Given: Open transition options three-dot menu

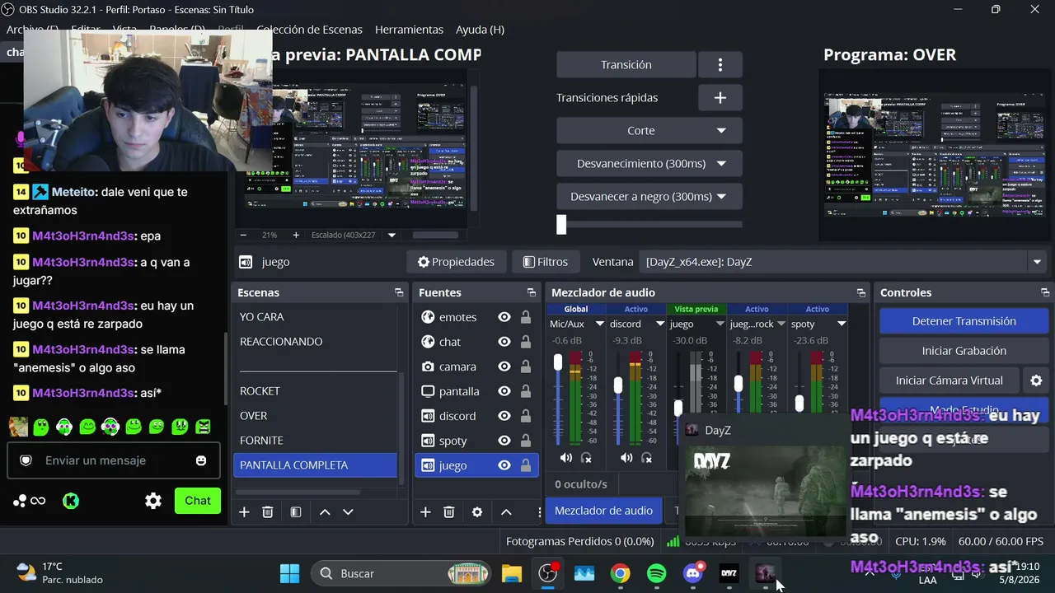Looking at the screenshot, I should pos(720,65).
